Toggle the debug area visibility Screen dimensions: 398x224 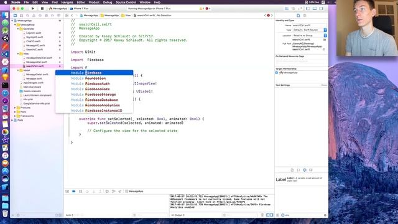(315, 8)
